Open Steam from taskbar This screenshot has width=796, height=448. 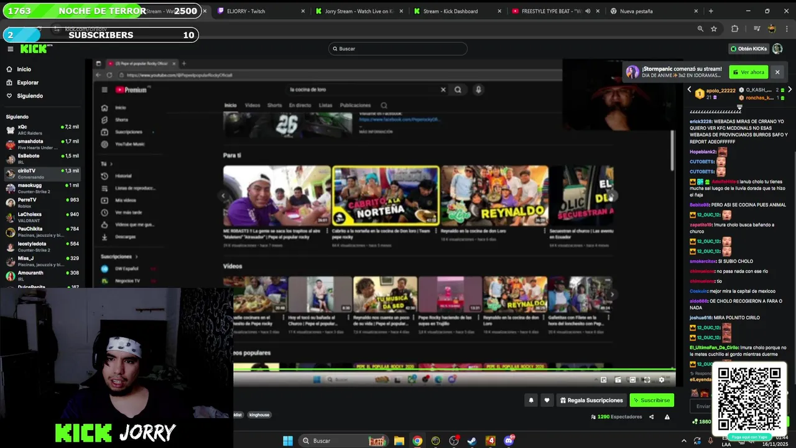pos(472,441)
